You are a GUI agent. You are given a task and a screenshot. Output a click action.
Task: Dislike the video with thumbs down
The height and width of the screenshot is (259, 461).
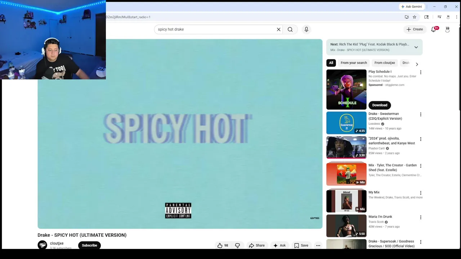(238, 245)
